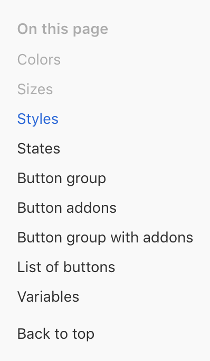Screen dimensions: 210x361
Task: Select the grayed Colors entry
Action: [x=39, y=60]
